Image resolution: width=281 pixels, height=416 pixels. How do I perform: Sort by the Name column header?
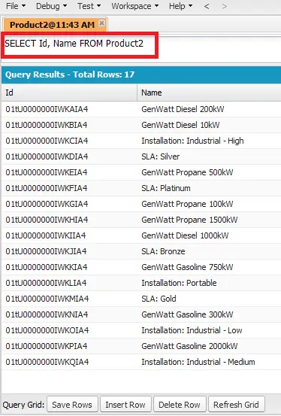209,93
